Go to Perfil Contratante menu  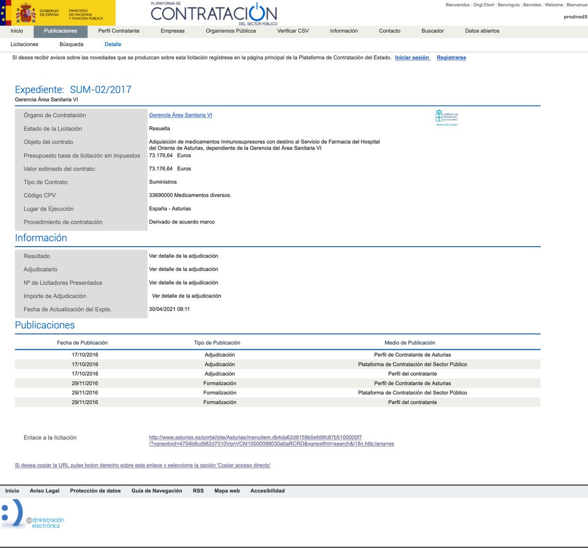click(119, 31)
